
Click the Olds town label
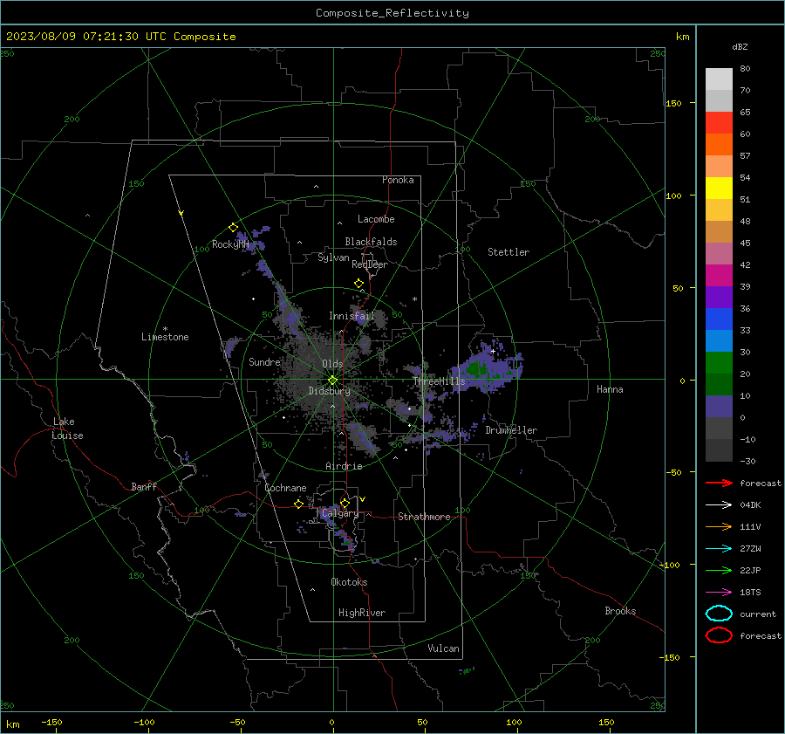tap(332, 363)
